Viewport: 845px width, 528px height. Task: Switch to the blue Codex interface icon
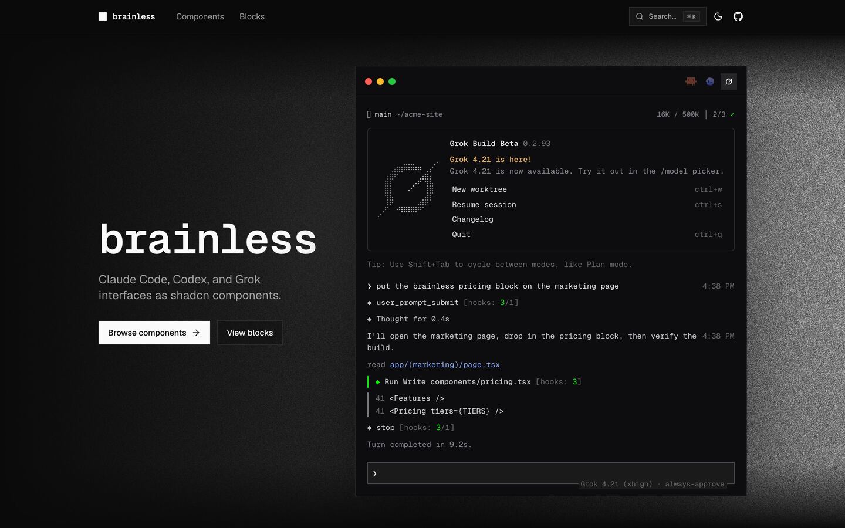[710, 82]
